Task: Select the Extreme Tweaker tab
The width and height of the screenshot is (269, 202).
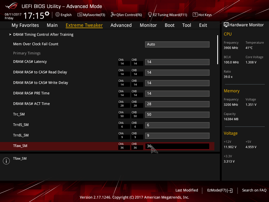Action: tap(84, 25)
